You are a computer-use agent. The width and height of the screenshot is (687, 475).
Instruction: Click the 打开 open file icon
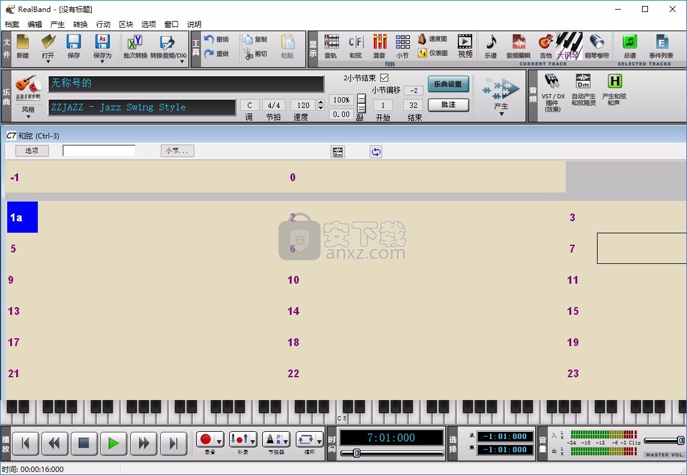tap(48, 42)
